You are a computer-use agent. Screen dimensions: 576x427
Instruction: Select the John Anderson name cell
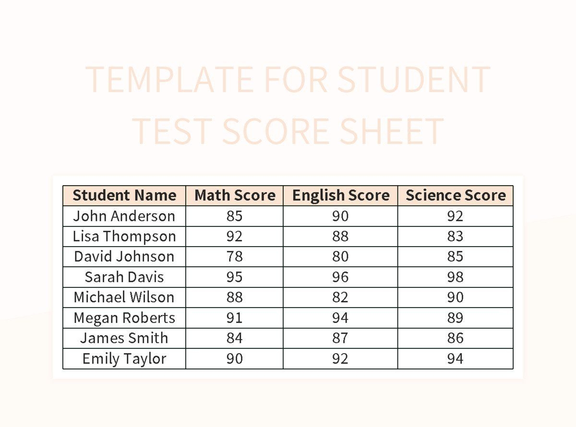pos(124,216)
